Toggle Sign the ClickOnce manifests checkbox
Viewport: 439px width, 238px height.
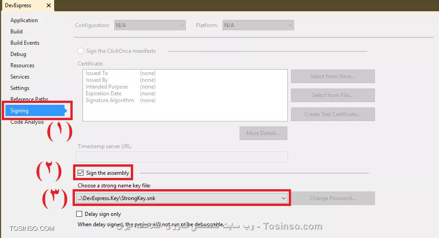(81, 51)
